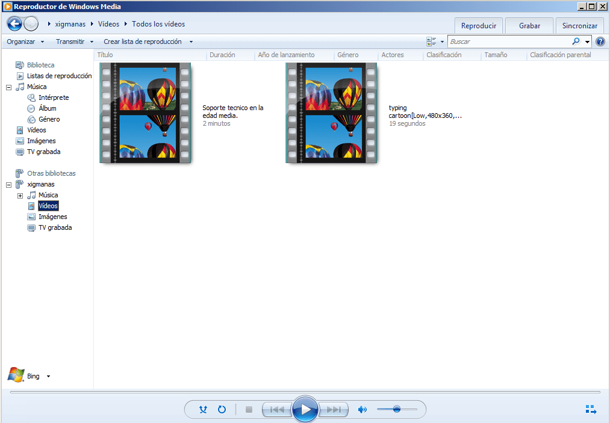The height and width of the screenshot is (423, 610).
Task: Open the Transmitir menu
Action: click(x=75, y=42)
